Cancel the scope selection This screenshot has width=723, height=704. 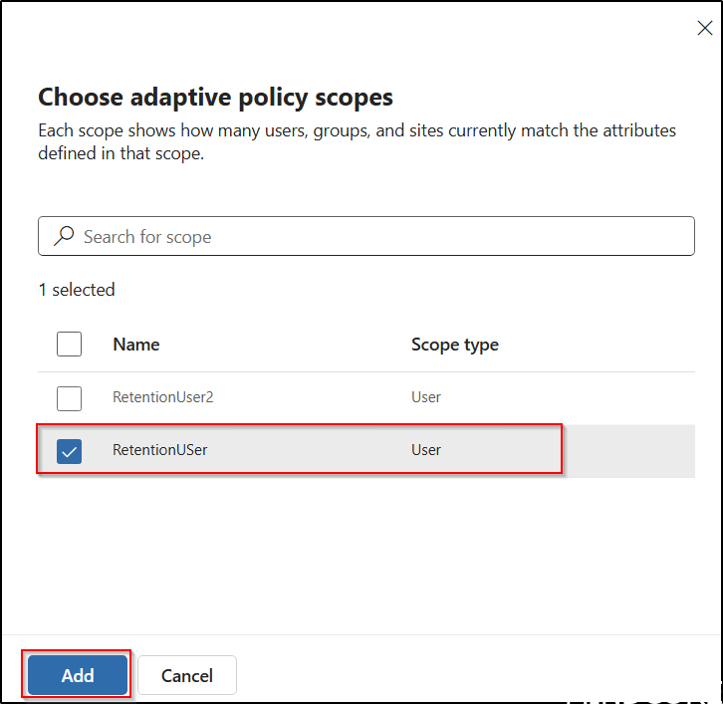point(187,675)
